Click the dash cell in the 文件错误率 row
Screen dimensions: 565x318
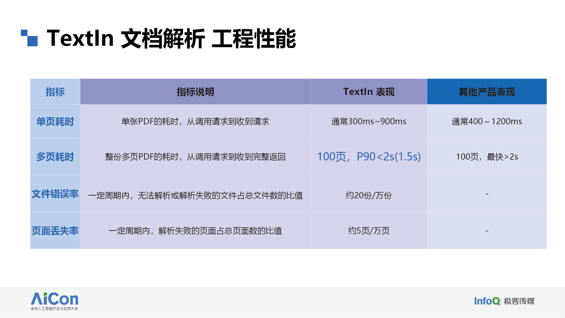(487, 194)
